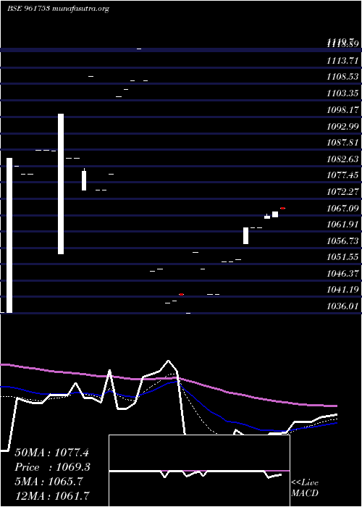Click the white candle body near 1061.91
This screenshot has height=507, width=362.
click(245, 235)
